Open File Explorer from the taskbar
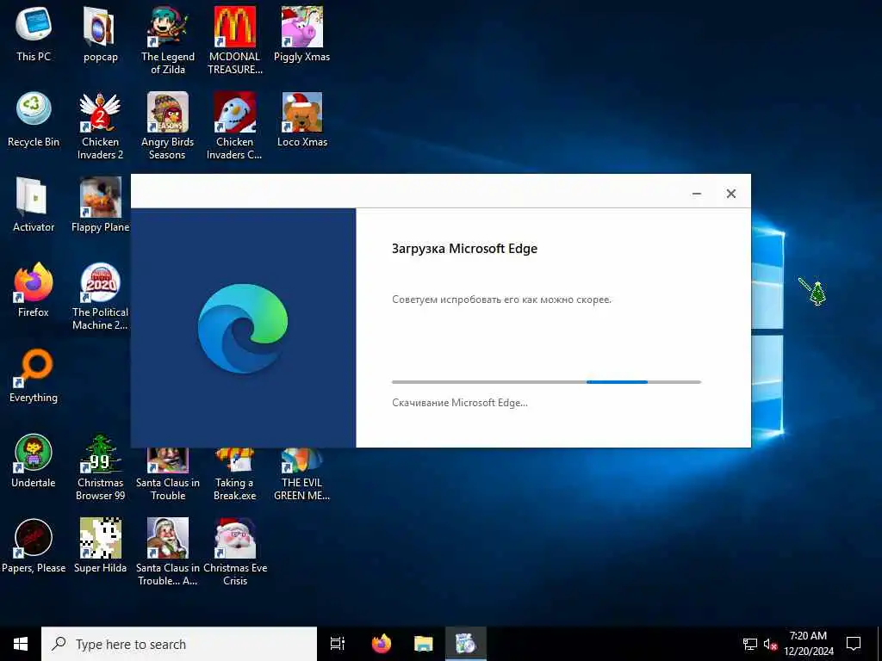The width and height of the screenshot is (882, 661). coord(424,644)
